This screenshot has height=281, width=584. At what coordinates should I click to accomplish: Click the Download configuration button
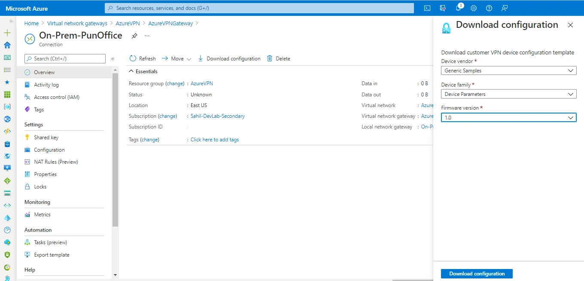(x=477, y=273)
